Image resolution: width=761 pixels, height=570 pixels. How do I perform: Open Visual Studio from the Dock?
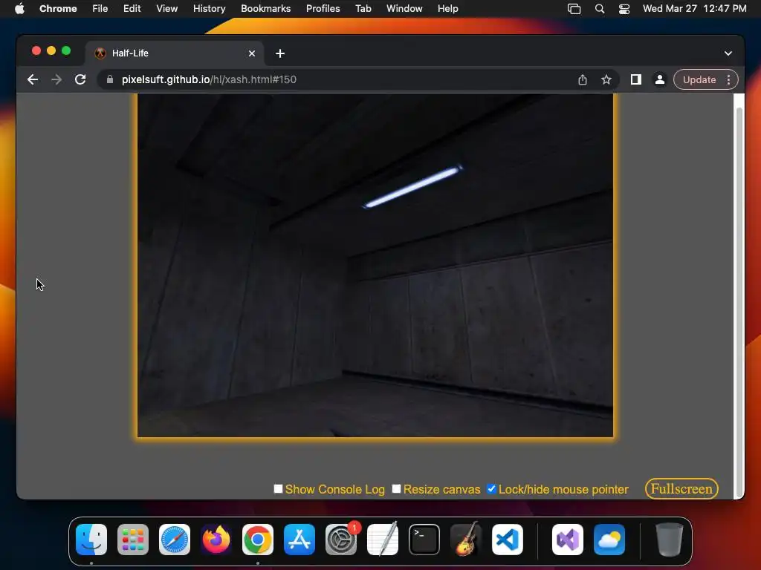(x=568, y=540)
